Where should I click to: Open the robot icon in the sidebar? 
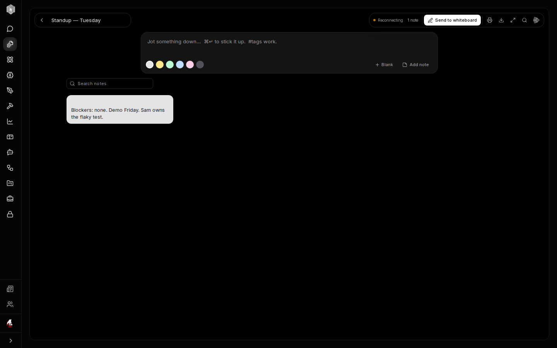(10, 152)
